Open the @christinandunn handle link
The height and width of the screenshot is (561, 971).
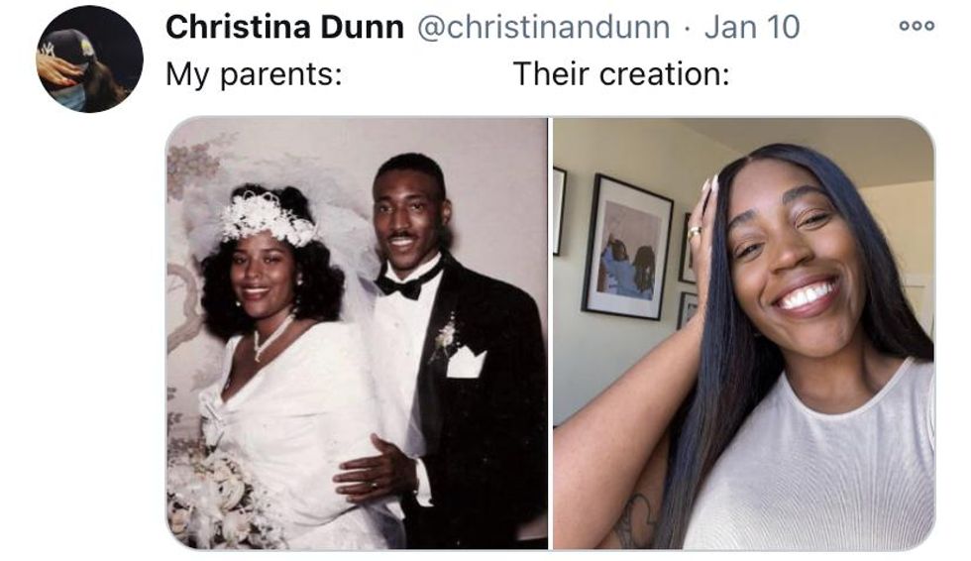coord(543,27)
